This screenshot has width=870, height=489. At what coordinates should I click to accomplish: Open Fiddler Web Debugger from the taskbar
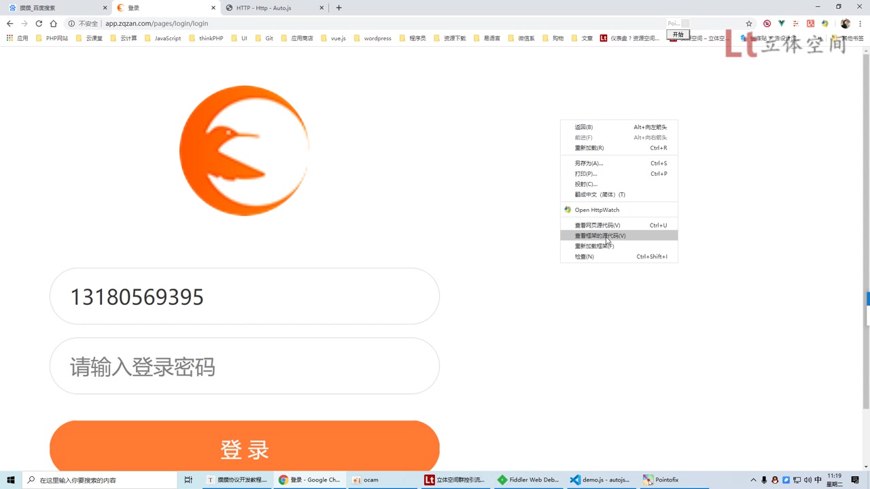[528, 479]
